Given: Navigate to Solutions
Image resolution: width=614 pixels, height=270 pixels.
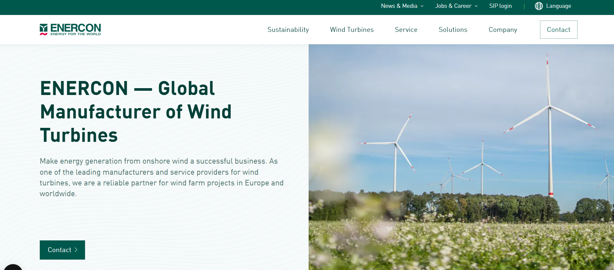Looking at the screenshot, I should pos(453,30).
